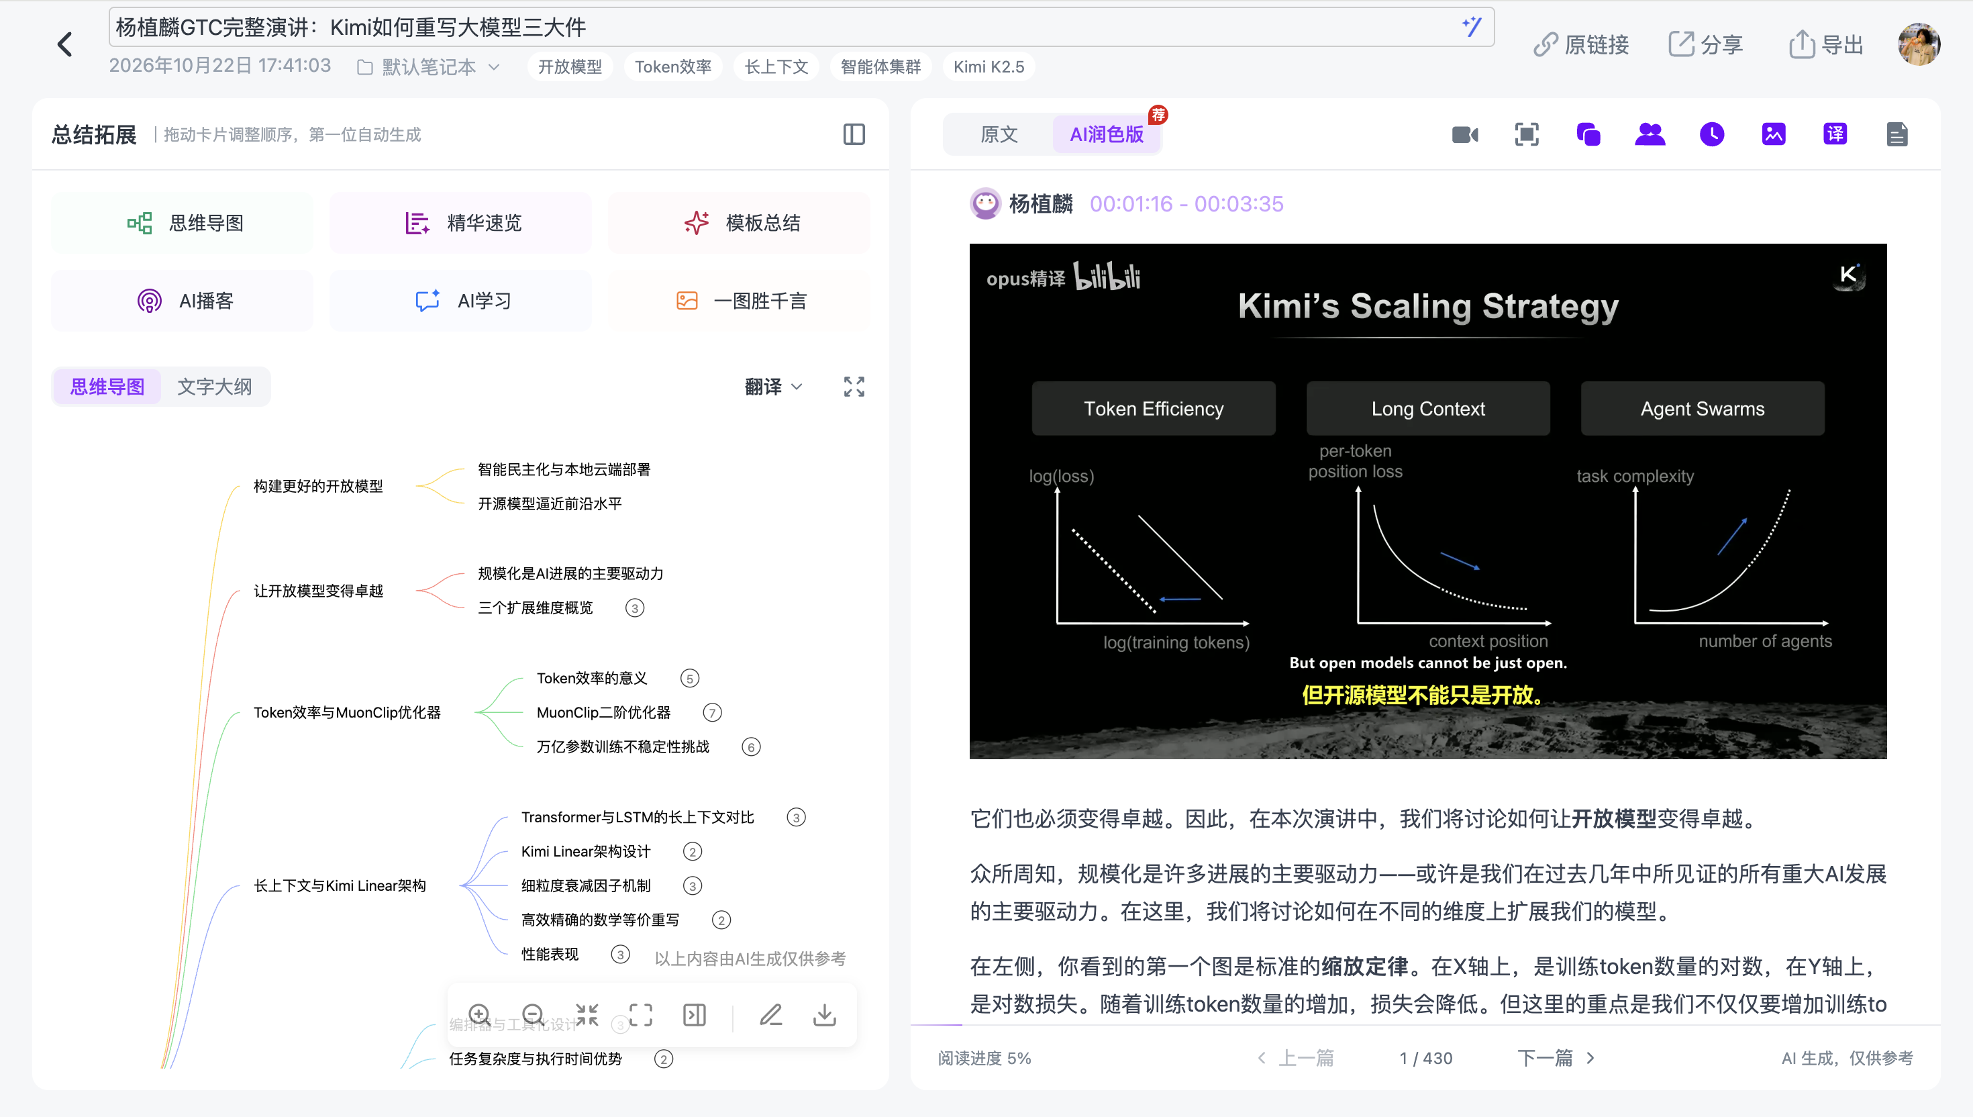The width and height of the screenshot is (1973, 1117).
Task: Open the 默认笔记本 notebook dropdown
Action: point(429,66)
